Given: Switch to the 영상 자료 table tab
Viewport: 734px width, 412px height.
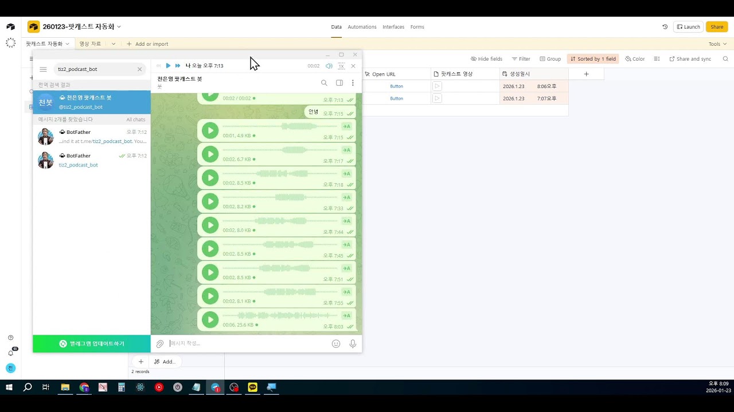Looking at the screenshot, I should 90,44.
